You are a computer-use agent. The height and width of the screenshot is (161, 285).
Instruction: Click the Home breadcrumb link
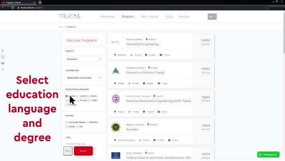pyautogui.click(x=61, y=27)
